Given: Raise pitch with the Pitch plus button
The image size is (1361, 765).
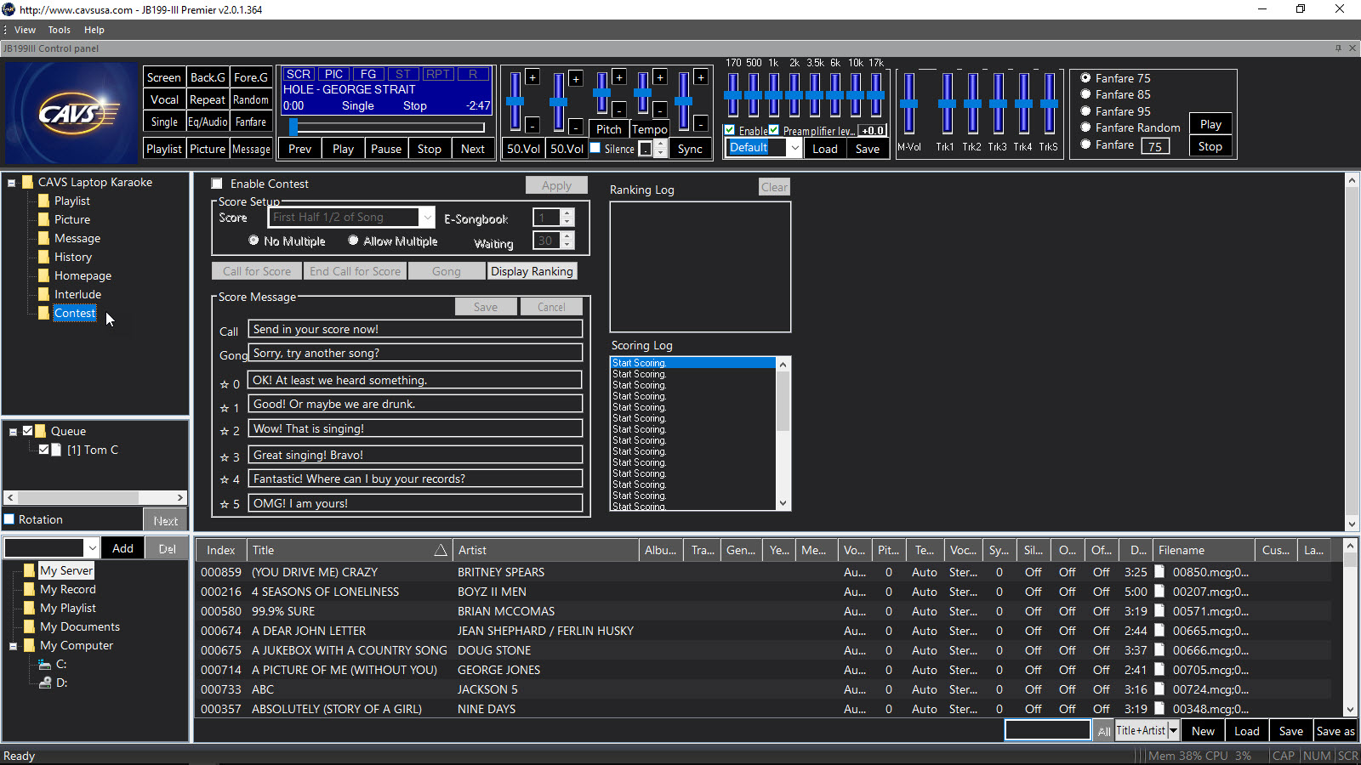Looking at the screenshot, I should [619, 77].
